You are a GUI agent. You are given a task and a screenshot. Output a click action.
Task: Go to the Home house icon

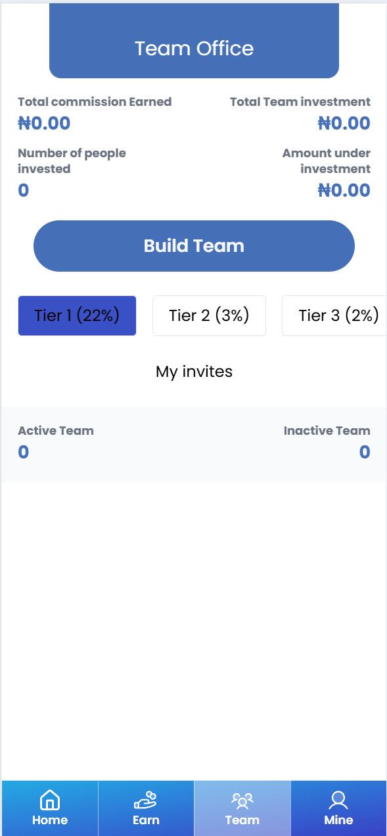(50, 800)
